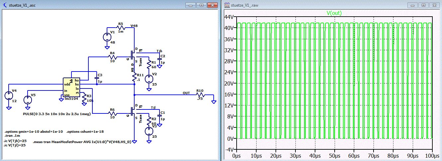442x161 pixels.
Task: Maximize the stuetze_V1_.raw waveform window
Action: [423, 5]
